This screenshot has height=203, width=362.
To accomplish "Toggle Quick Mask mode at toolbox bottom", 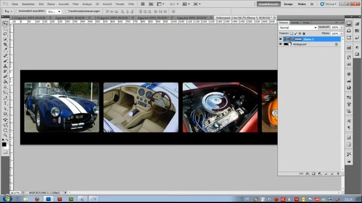I will [x=5, y=152].
